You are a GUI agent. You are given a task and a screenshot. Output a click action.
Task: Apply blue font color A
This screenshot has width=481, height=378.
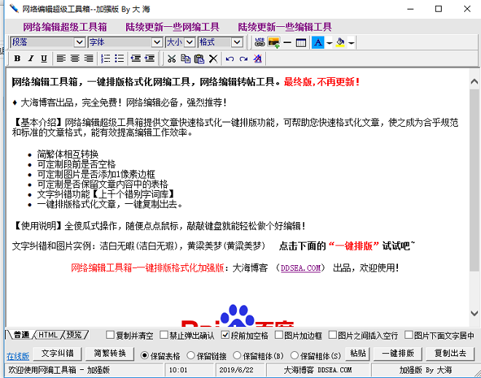click(x=318, y=42)
